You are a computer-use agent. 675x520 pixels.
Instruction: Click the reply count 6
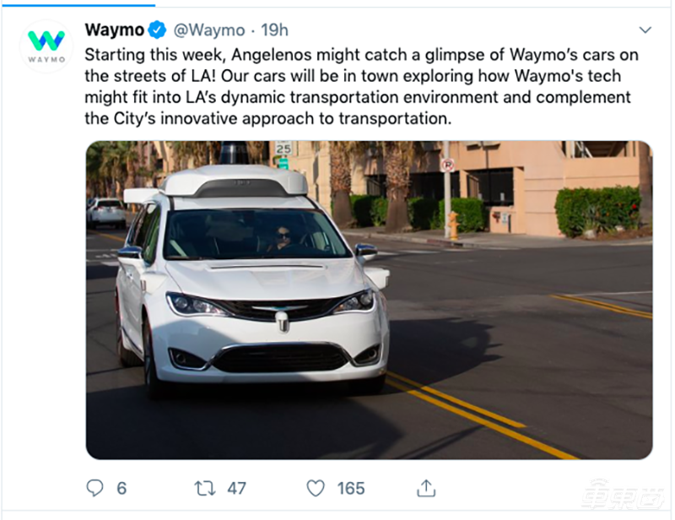click(121, 488)
